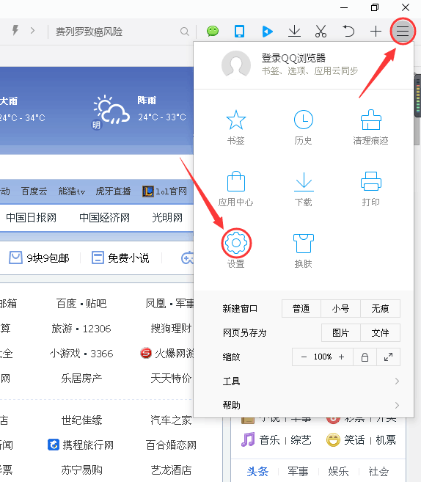Open the hamburger main menu button

tap(403, 31)
